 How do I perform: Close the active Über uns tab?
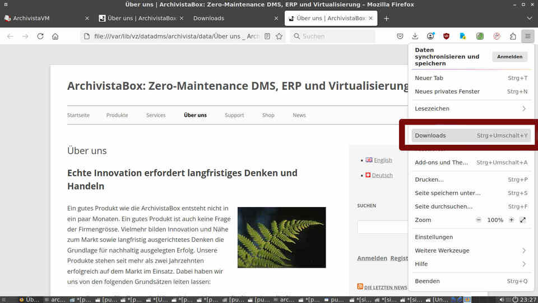(370, 18)
